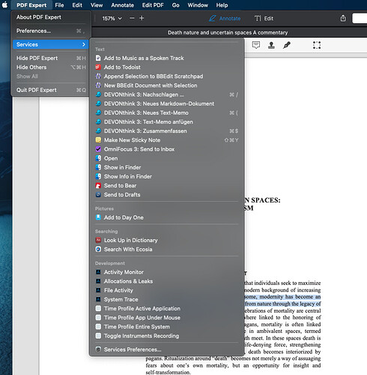Choose DEVONthink 3: Nachschlagen
The width and height of the screenshot is (367, 375).
[167, 94]
